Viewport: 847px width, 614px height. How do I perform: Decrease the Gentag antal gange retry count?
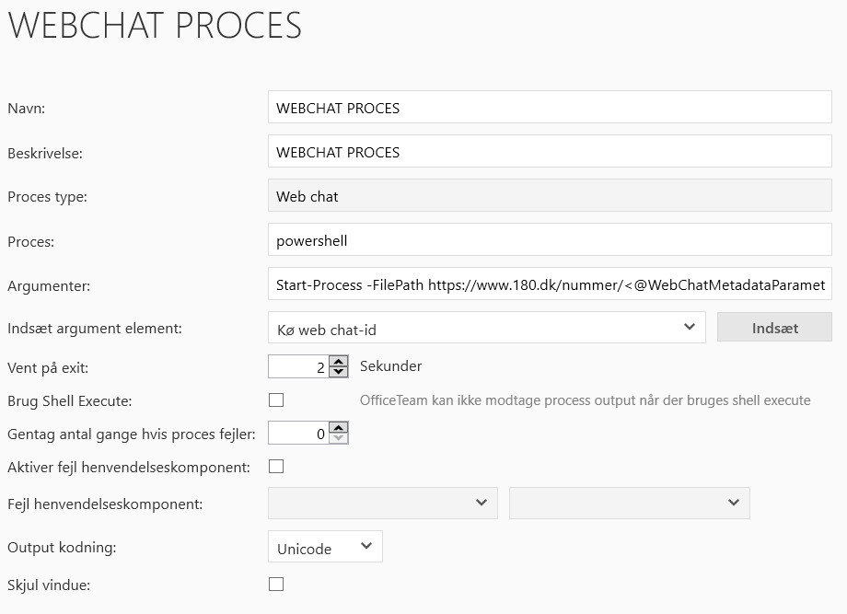click(338, 438)
